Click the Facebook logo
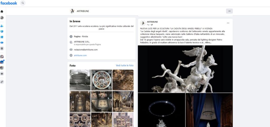The image size is (270, 127). 9,3
